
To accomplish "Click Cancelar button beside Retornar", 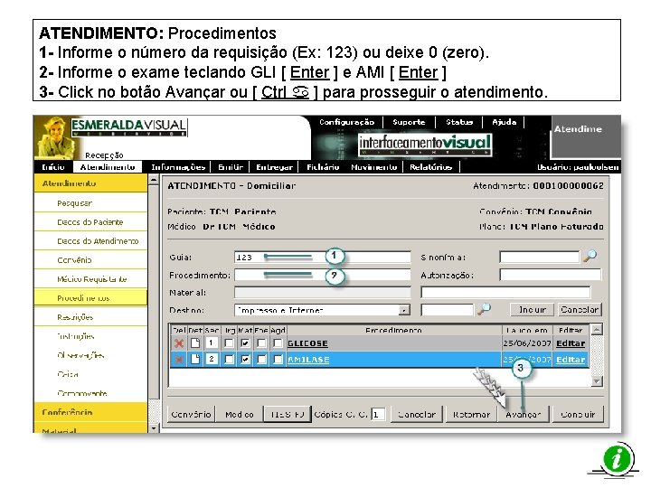I will coord(417,414).
